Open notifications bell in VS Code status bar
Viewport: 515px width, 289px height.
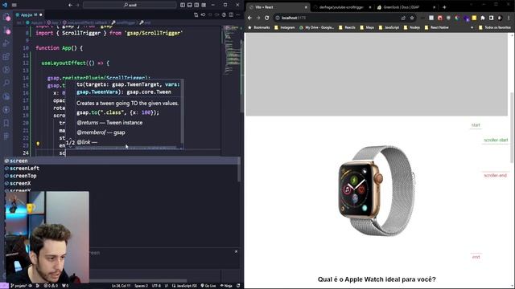coord(238,286)
